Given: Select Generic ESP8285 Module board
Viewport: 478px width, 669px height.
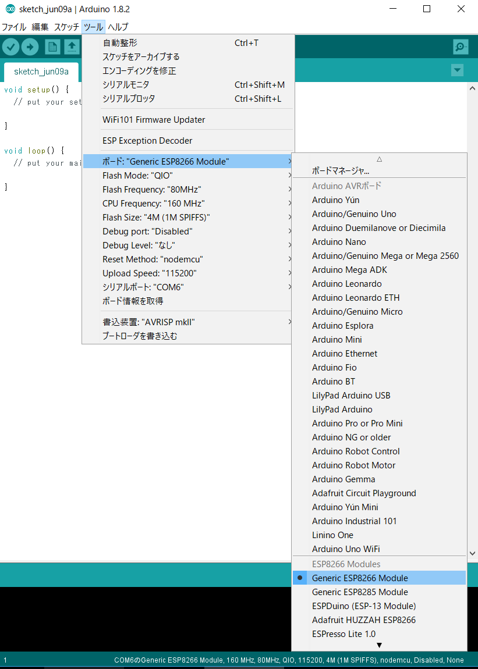Looking at the screenshot, I should coord(380,592).
